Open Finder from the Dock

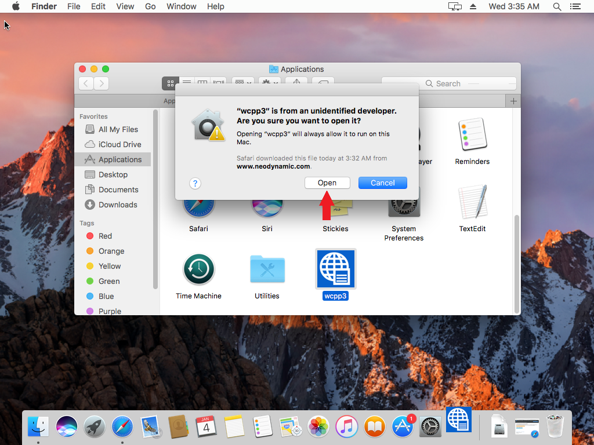[38, 426]
